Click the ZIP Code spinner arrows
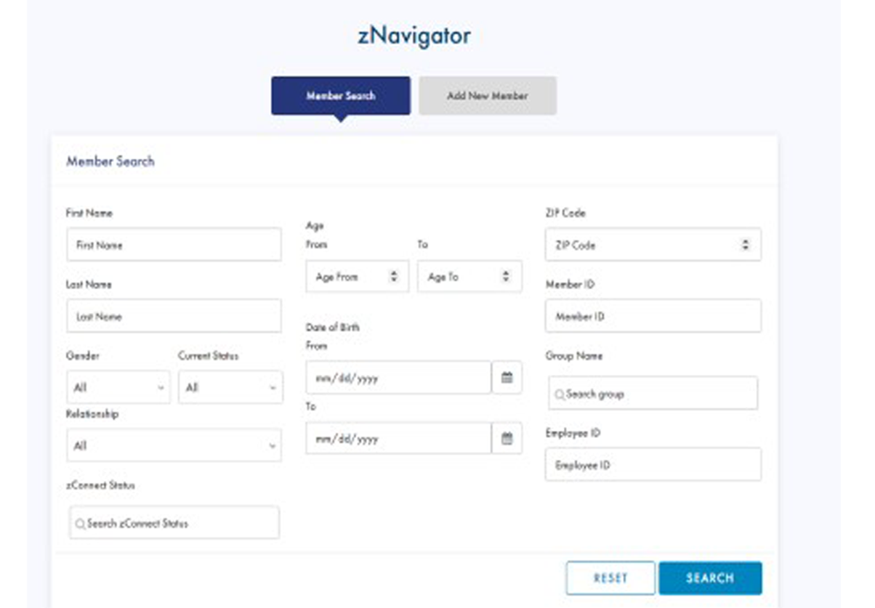Screen dimensions: 875x608 (745, 246)
